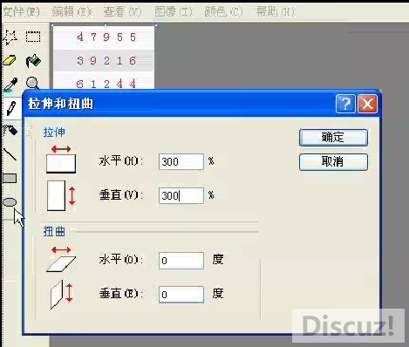Click the stretch 垂直 percent field
This screenshot has width=409, height=347.
pyautogui.click(x=181, y=195)
